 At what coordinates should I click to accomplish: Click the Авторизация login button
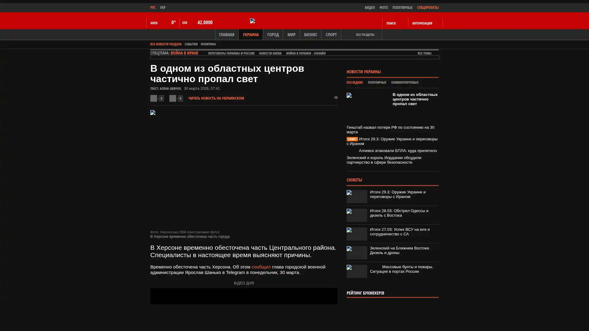coord(422,23)
